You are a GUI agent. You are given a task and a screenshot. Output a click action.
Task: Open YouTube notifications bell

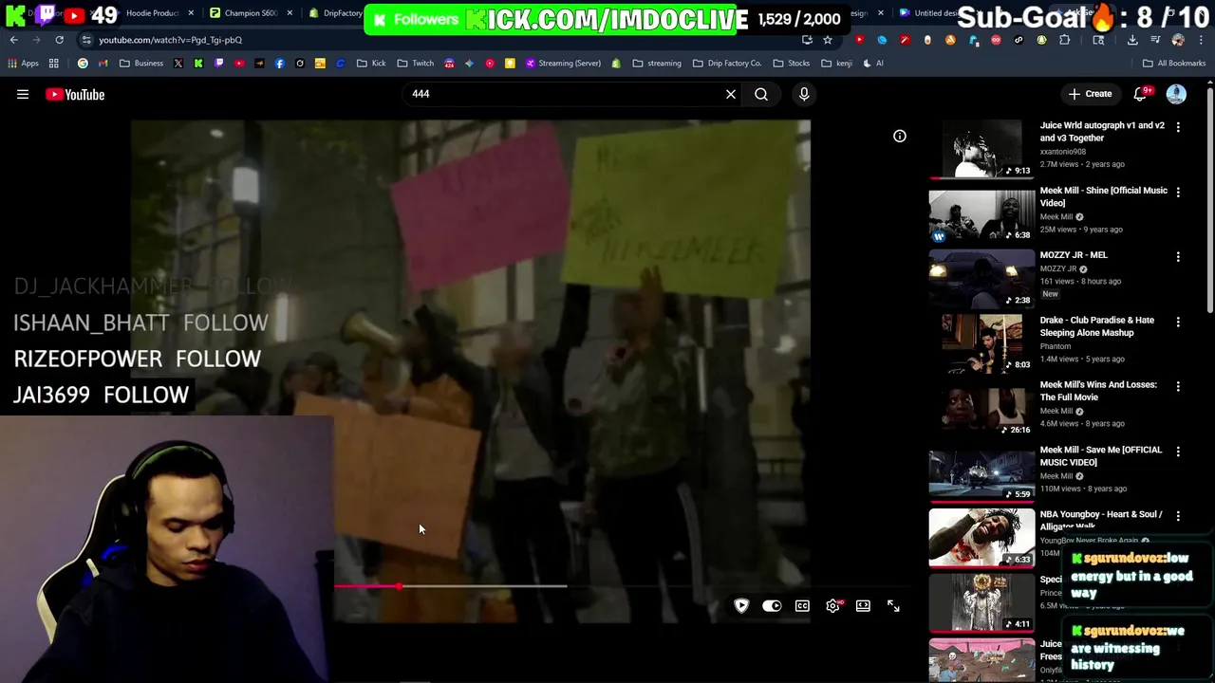1140,94
